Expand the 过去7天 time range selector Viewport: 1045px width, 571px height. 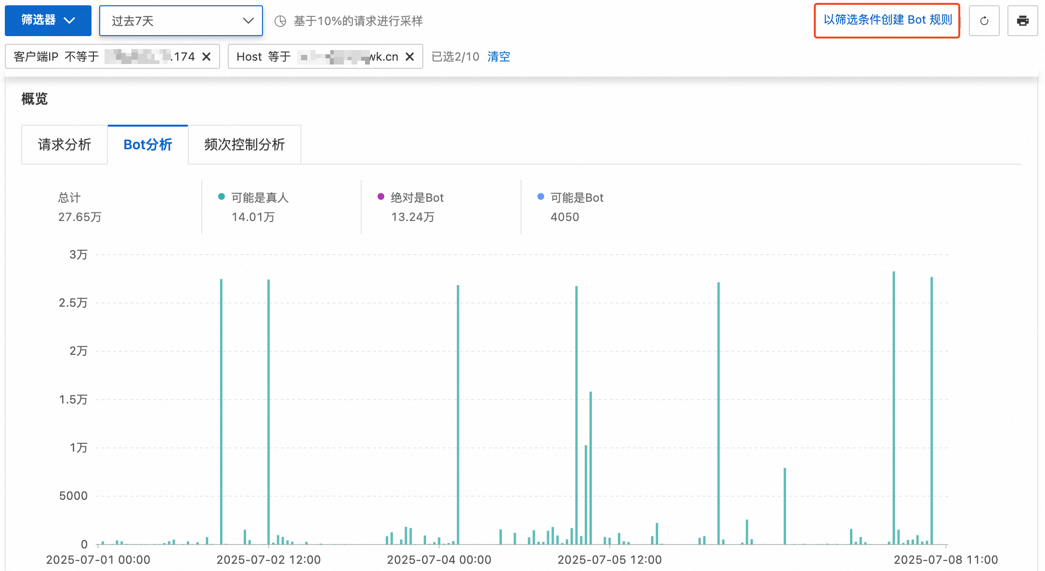click(181, 21)
